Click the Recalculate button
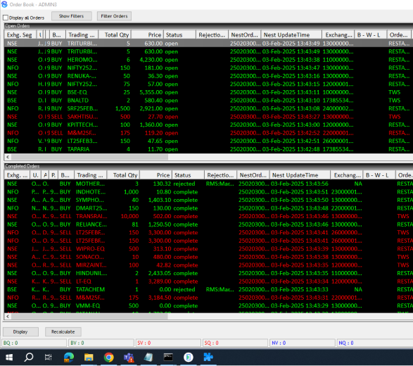The width and height of the screenshot is (413, 366). (x=63, y=332)
